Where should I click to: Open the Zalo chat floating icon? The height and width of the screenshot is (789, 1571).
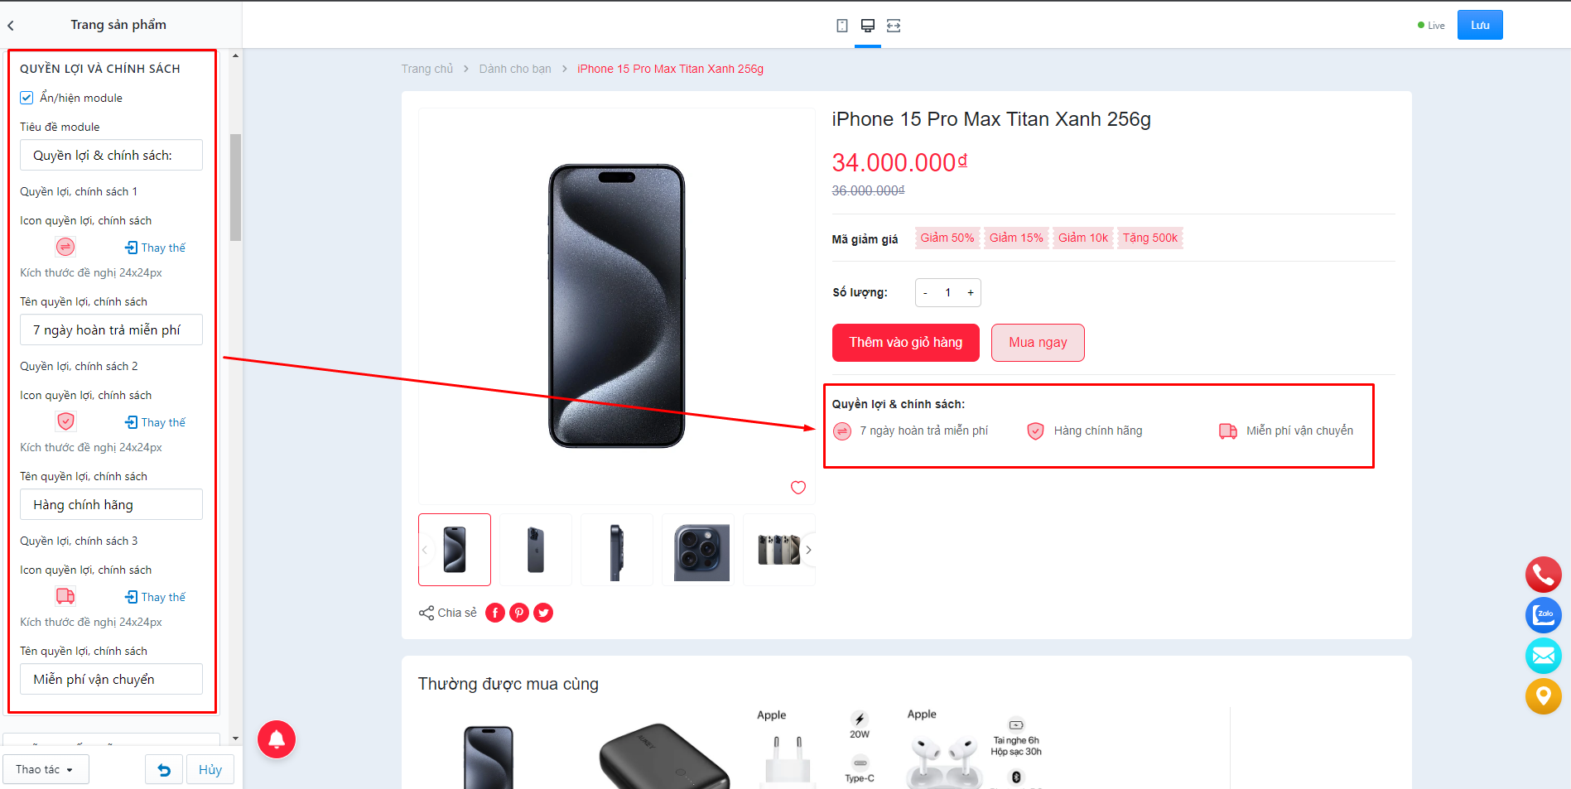1544,615
